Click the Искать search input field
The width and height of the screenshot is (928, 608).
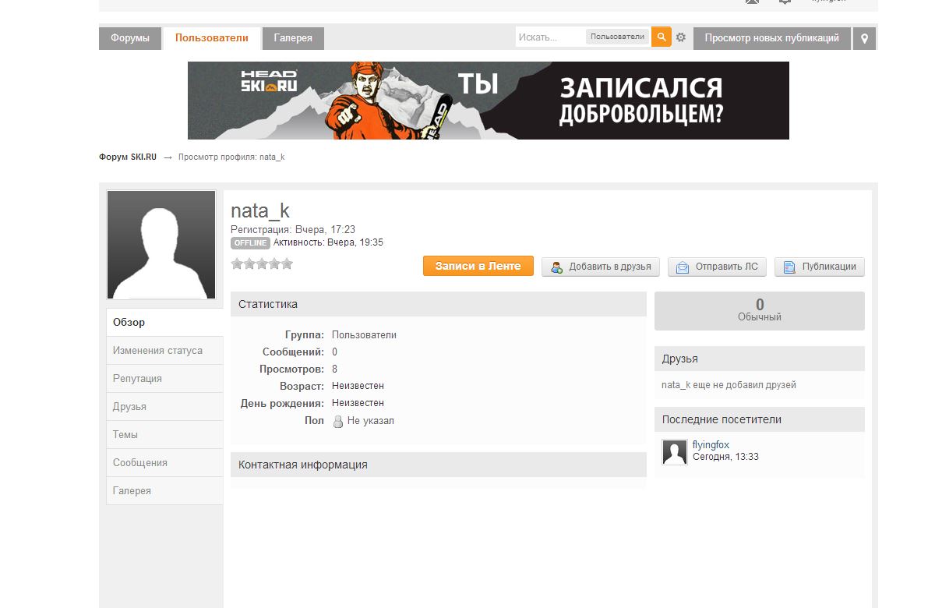coord(550,37)
